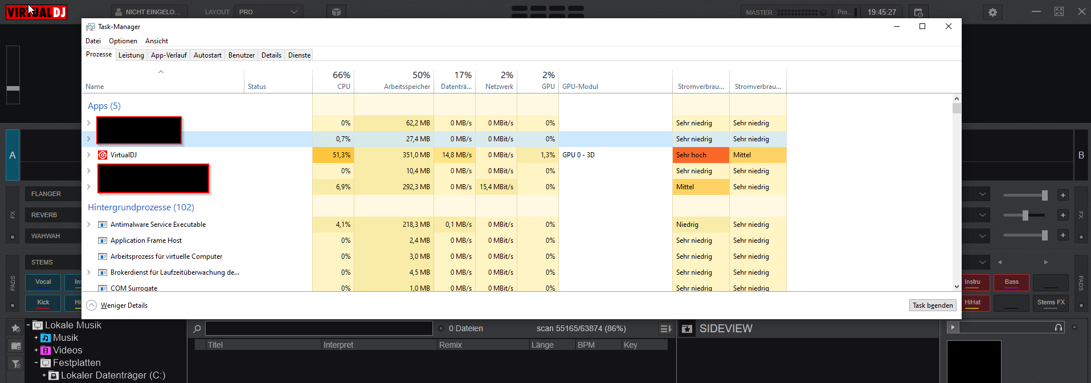Open the LAYOUT PRO dropdown
The width and height of the screenshot is (1091, 383).
click(268, 12)
